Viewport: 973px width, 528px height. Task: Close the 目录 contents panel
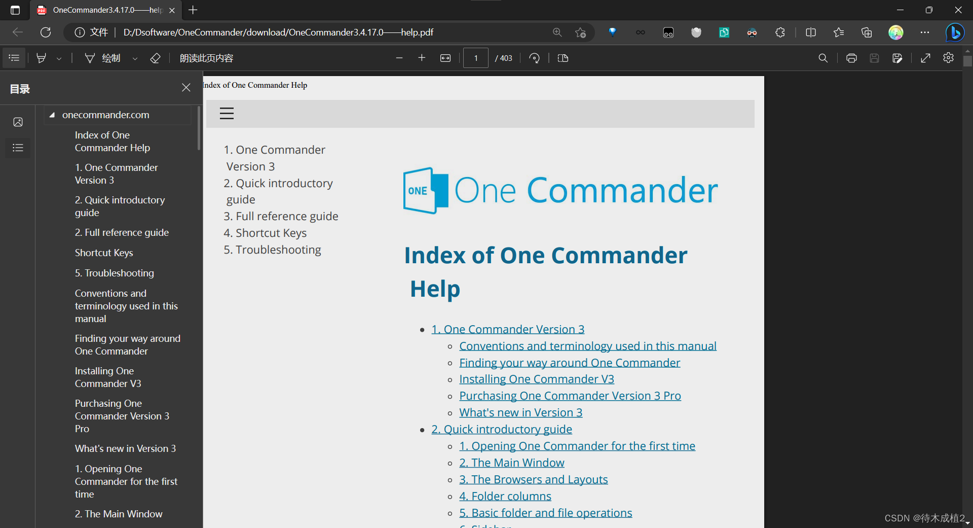(186, 88)
